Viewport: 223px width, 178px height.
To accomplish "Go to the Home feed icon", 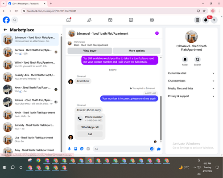I will click(69, 20).
